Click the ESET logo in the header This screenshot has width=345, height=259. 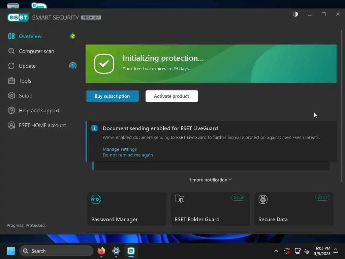pyautogui.click(x=18, y=18)
